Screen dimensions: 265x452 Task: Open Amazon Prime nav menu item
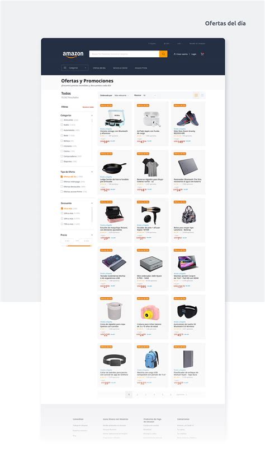141,68
